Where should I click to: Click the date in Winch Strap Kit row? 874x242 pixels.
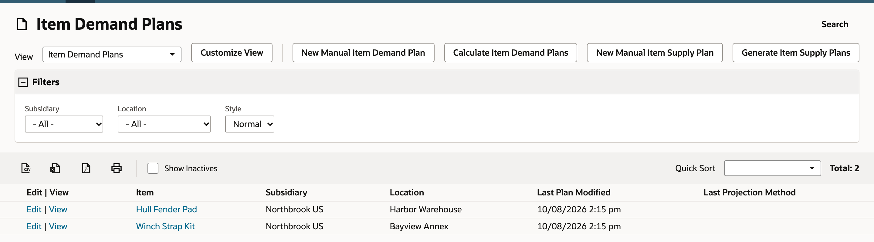click(579, 227)
